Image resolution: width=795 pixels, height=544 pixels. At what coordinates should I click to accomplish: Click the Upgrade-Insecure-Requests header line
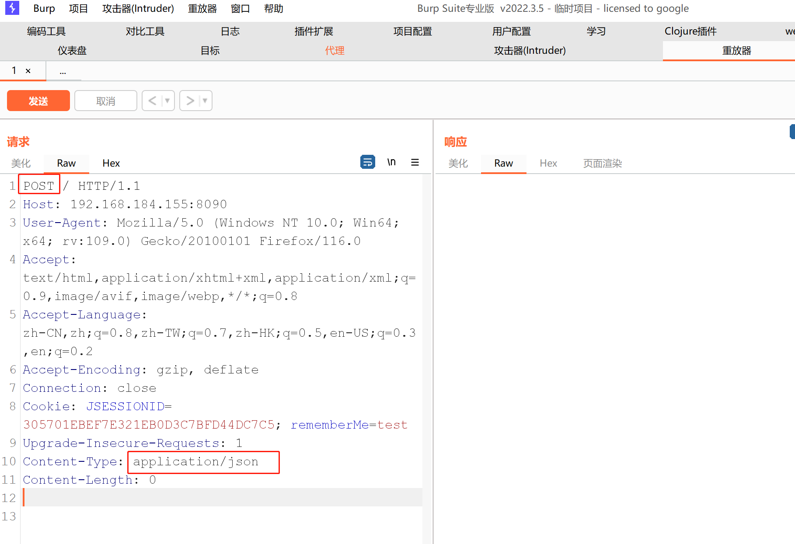132,443
